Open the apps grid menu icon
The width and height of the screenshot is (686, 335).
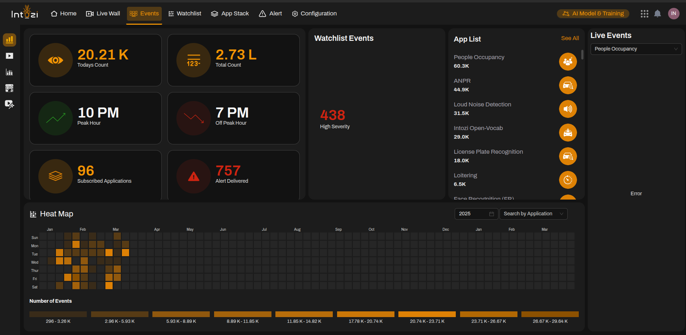click(x=644, y=14)
